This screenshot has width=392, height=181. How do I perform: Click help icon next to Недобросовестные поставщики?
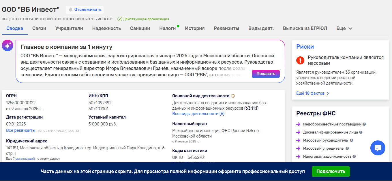tap(364, 124)
